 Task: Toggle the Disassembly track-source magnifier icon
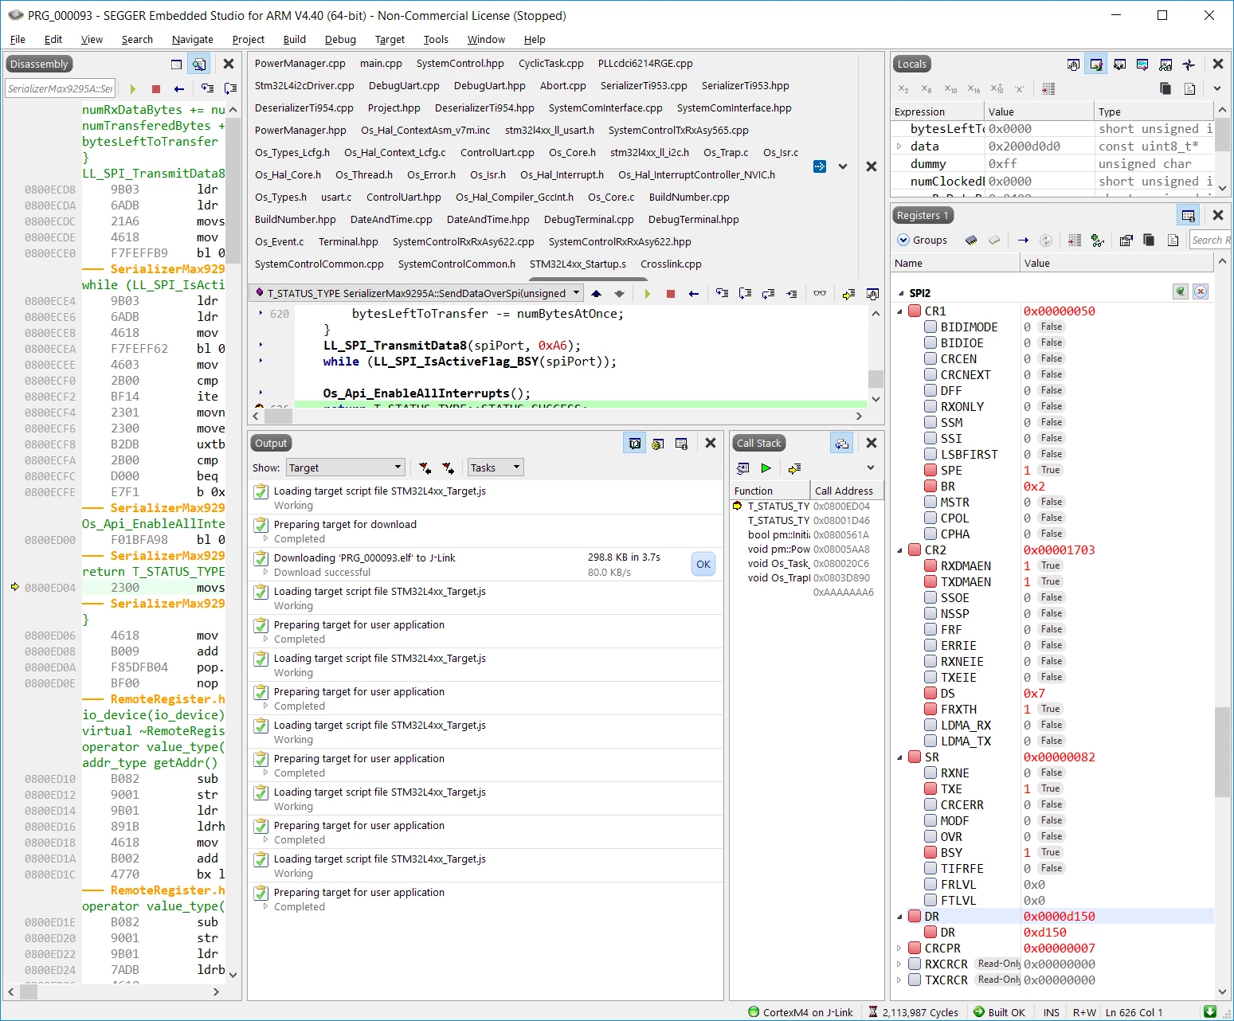click(x=199, y=65)
